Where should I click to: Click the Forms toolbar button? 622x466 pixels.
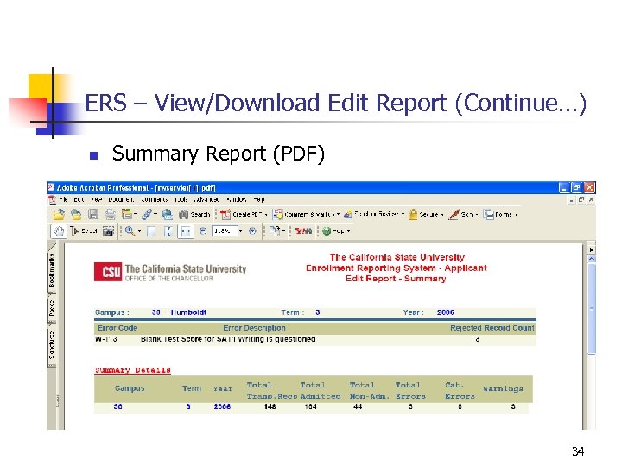(x=498, y=214)
